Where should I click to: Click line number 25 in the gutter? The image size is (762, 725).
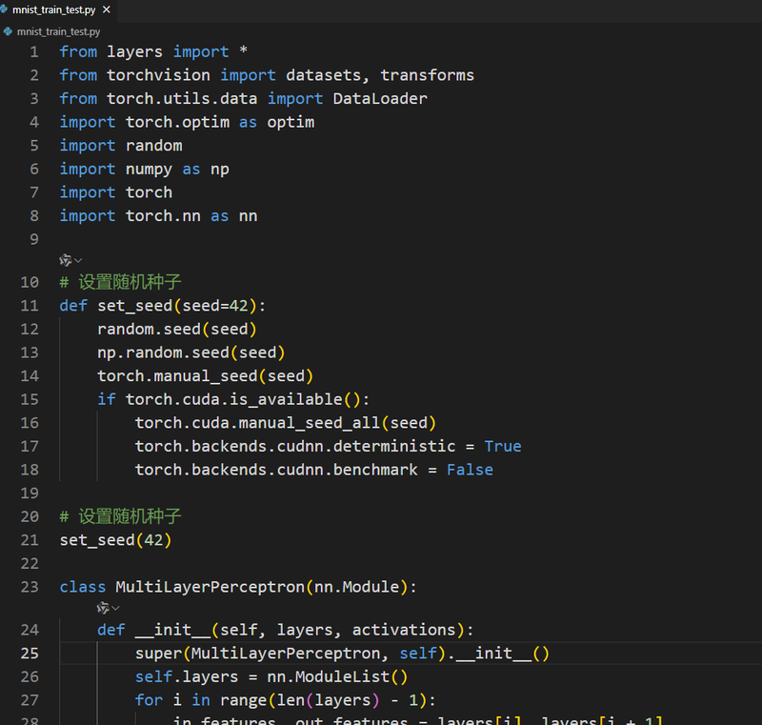[30, 654]
